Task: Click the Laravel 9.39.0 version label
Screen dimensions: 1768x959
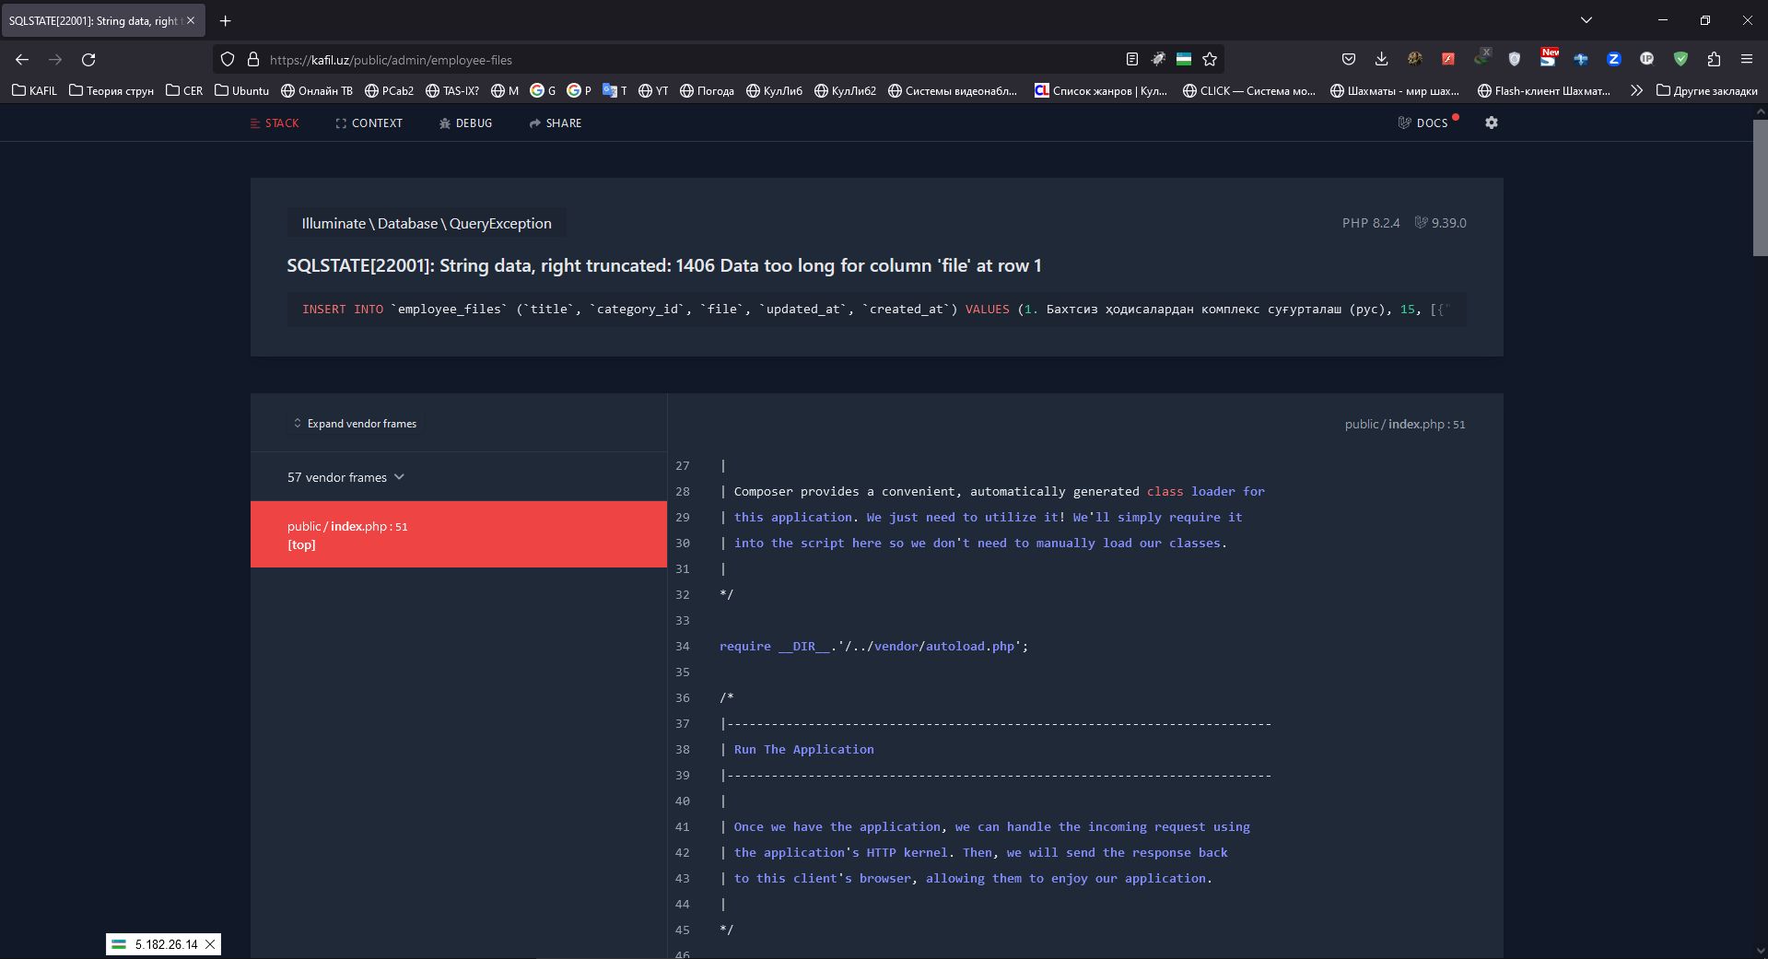Action: click(x=1440, y=223)
